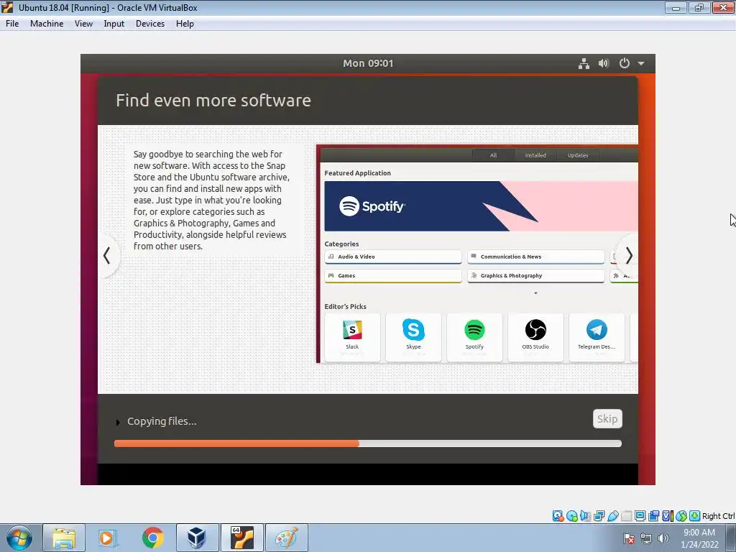Open the Help menu
Image resolution: width=736 pixels, height=552 pixels.
185,24
